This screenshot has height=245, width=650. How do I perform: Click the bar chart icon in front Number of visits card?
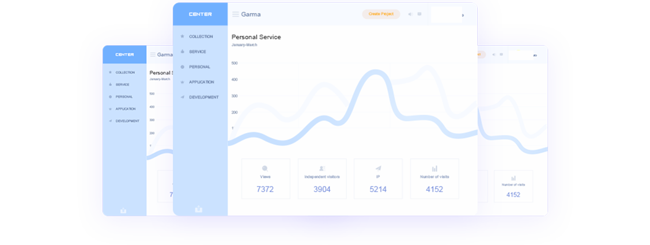pyautogui.click(x=434, y=169)
